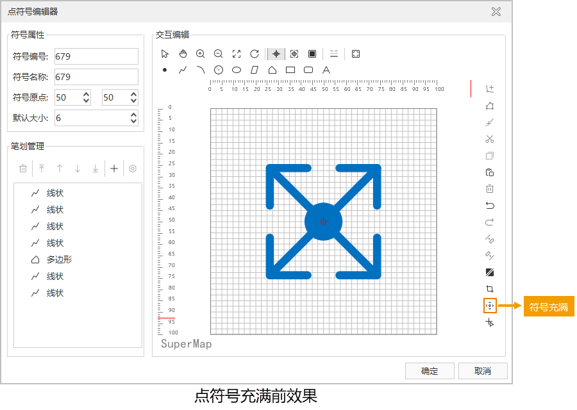577x410 pixels.
Task: Select the topmost 线状 stroke in list
Action: [78, 193]
